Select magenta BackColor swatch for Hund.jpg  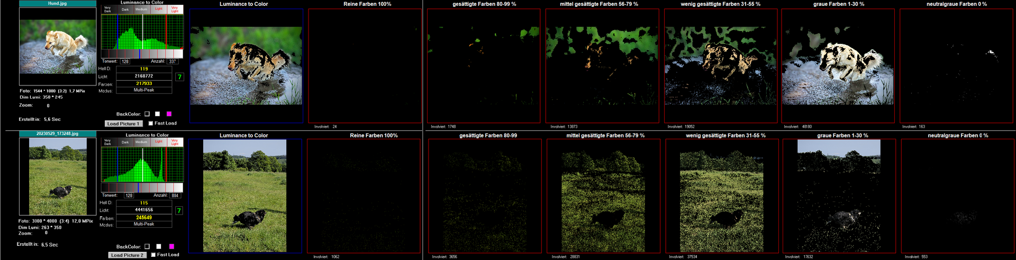click(169, 114)
